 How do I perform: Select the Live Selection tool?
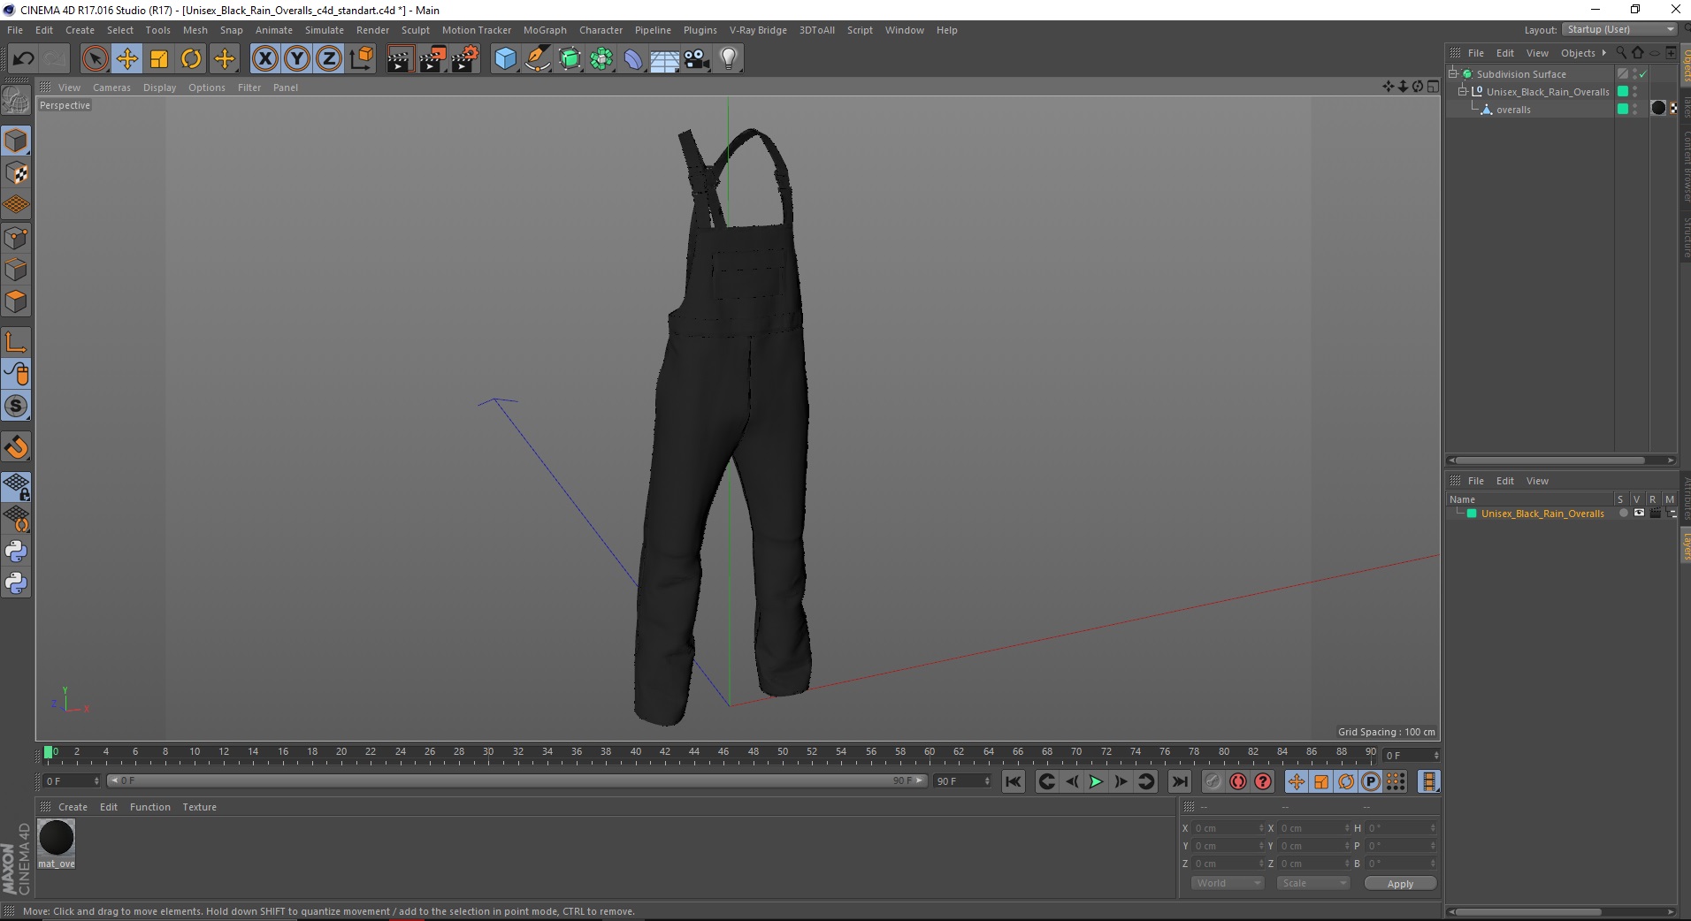[95, 59]
